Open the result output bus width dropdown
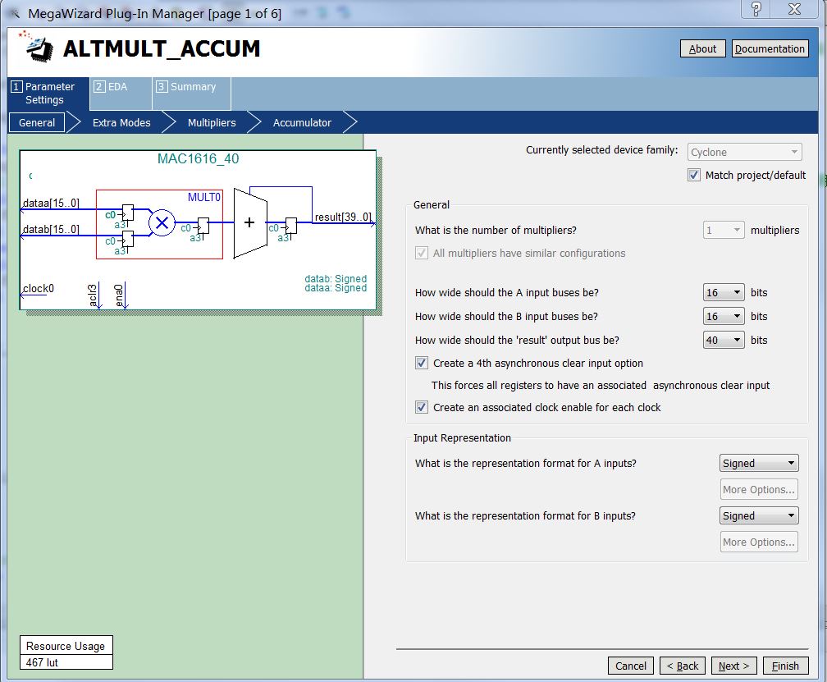The image size is (827, 682). pos(724,340)
